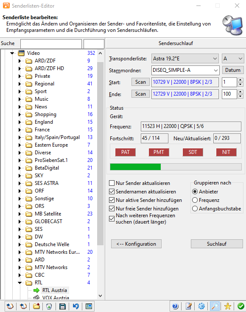Enable Nur Sender aktualisieren checkbox
The width and height of the screenshot is (246, 312).
click(112, 183)
